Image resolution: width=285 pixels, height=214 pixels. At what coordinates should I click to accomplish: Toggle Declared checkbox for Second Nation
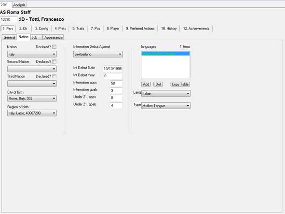pyautogui.click(x=54, y=61)
